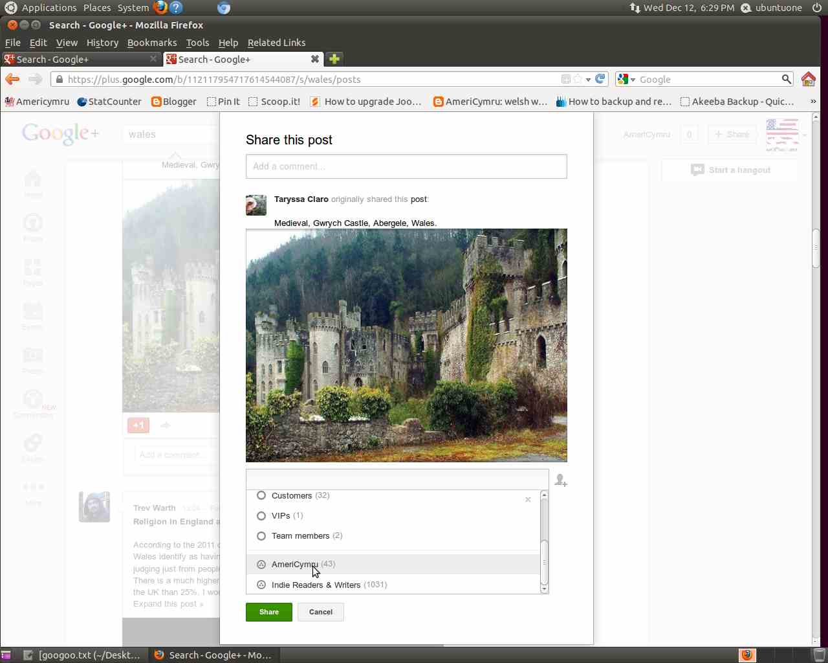Close the second Search - Google+ tab
This screenshot has width=828, height=663.
[314, 59]
